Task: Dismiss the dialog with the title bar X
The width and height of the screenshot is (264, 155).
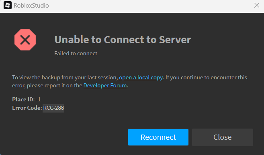Action: coord(257,5)
